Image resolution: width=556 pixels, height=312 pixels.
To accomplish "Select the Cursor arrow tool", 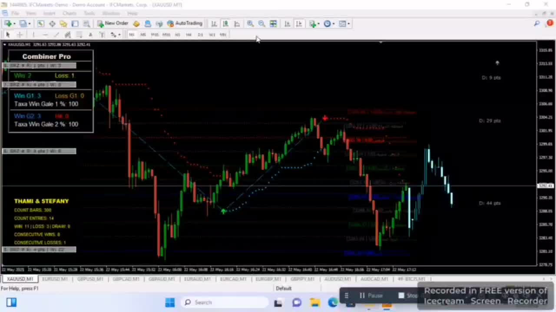I will (x=8, y=35).
